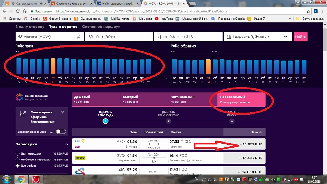Click the Рим (ROM) destination field
Screen dimensions: 327x184
[x=119, y=37]
